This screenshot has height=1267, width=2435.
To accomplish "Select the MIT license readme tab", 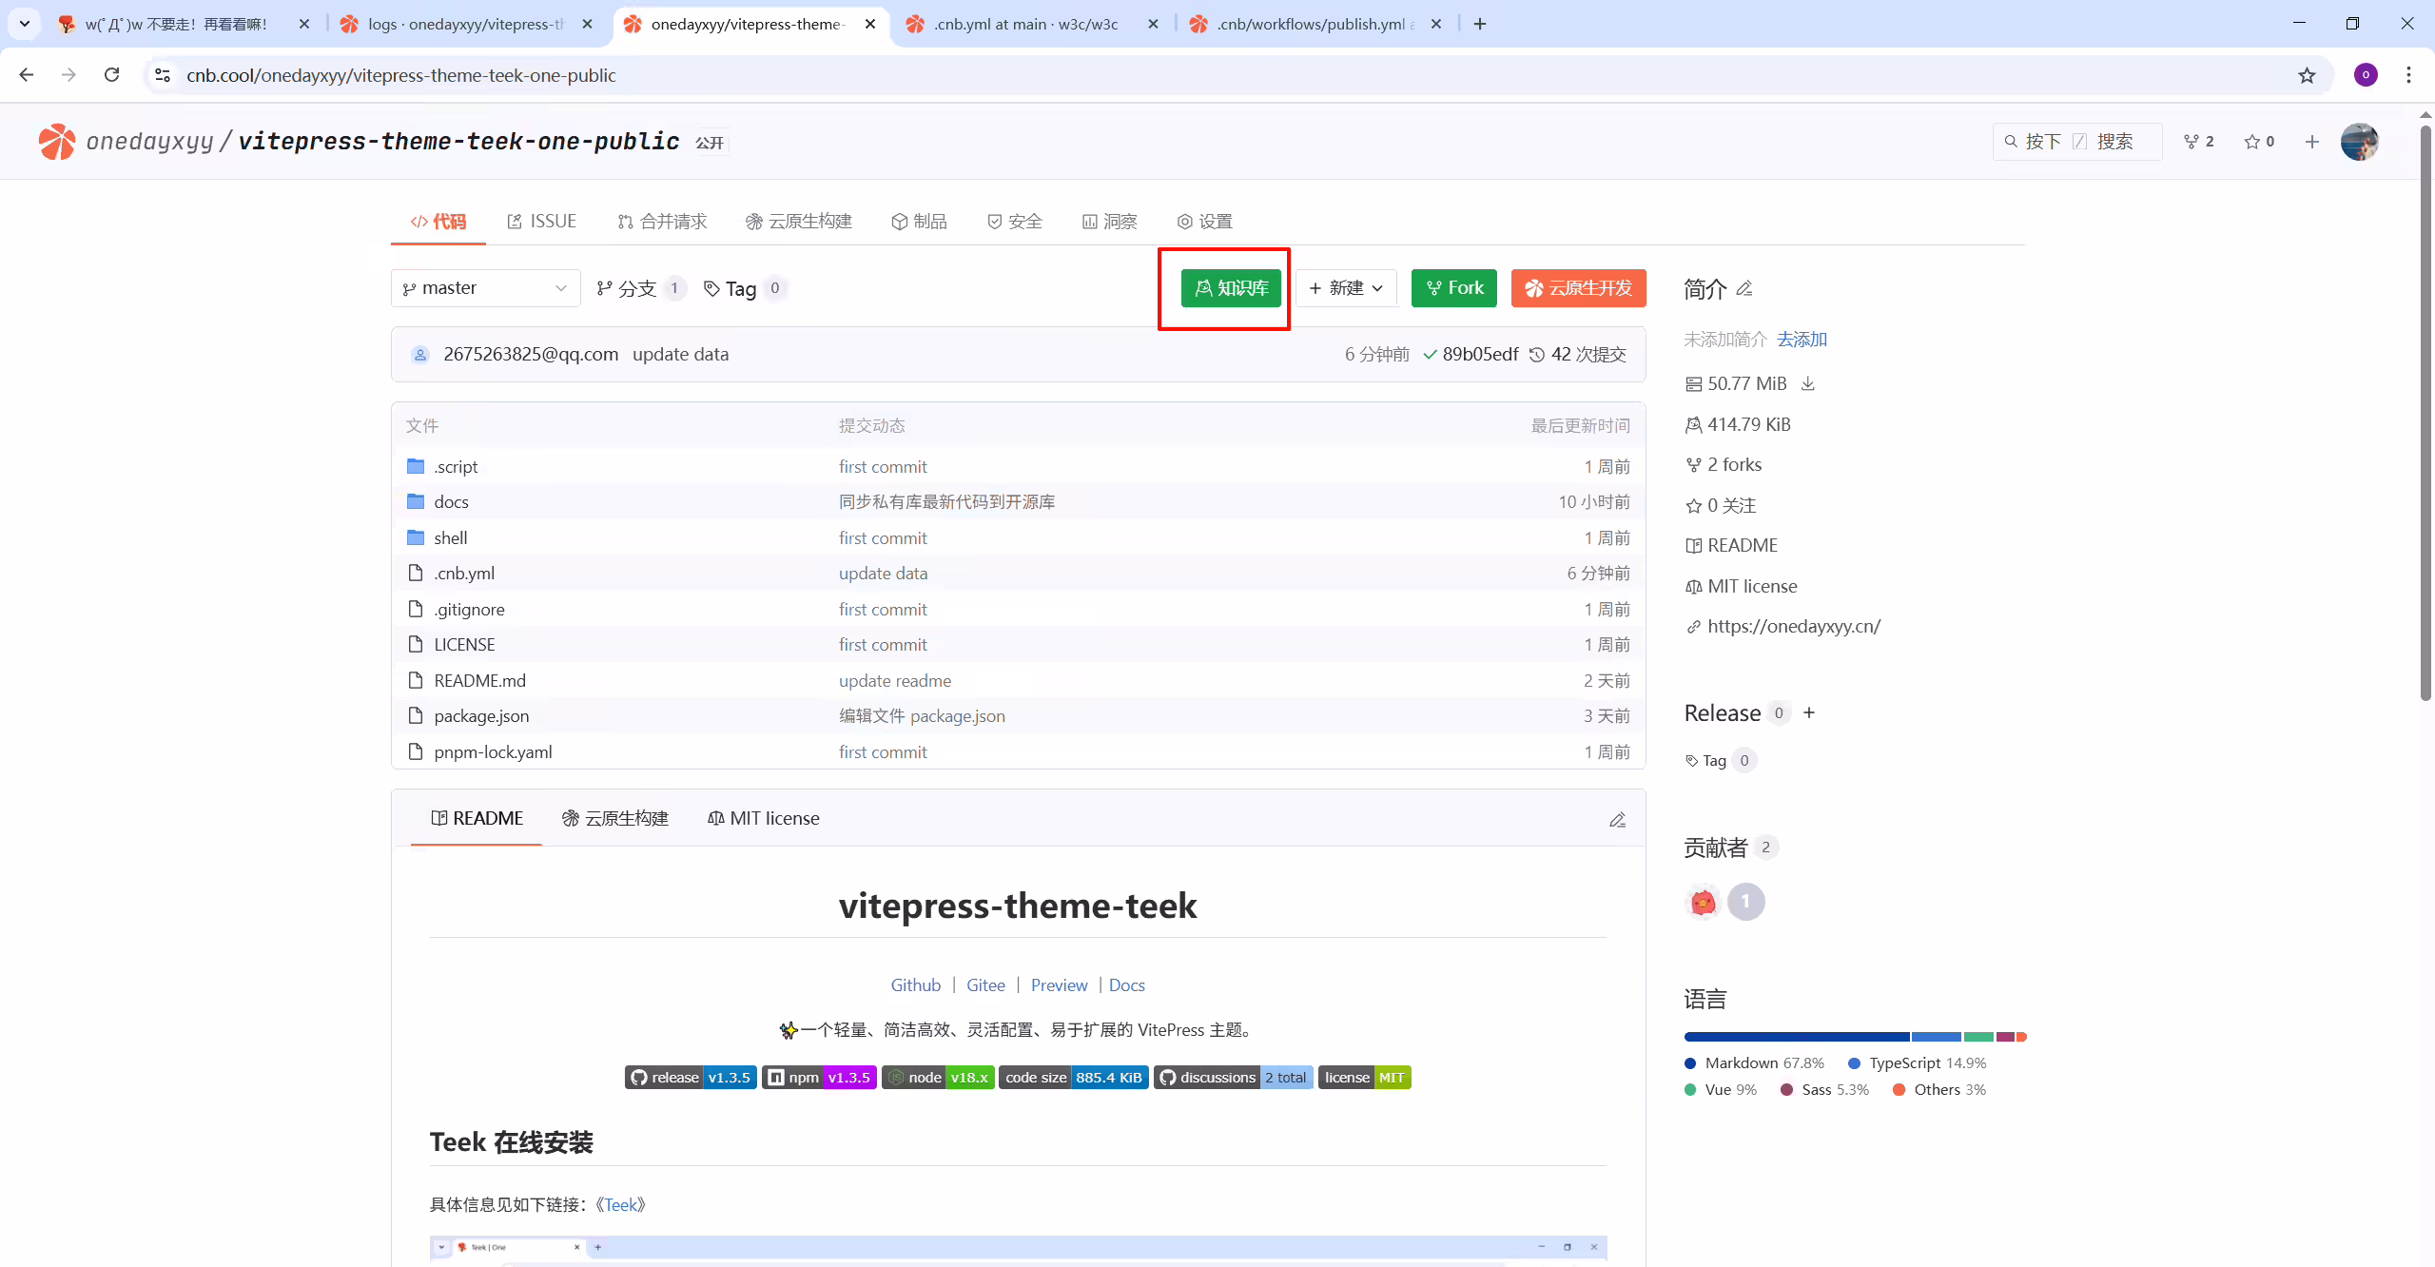I will point(763,818).
